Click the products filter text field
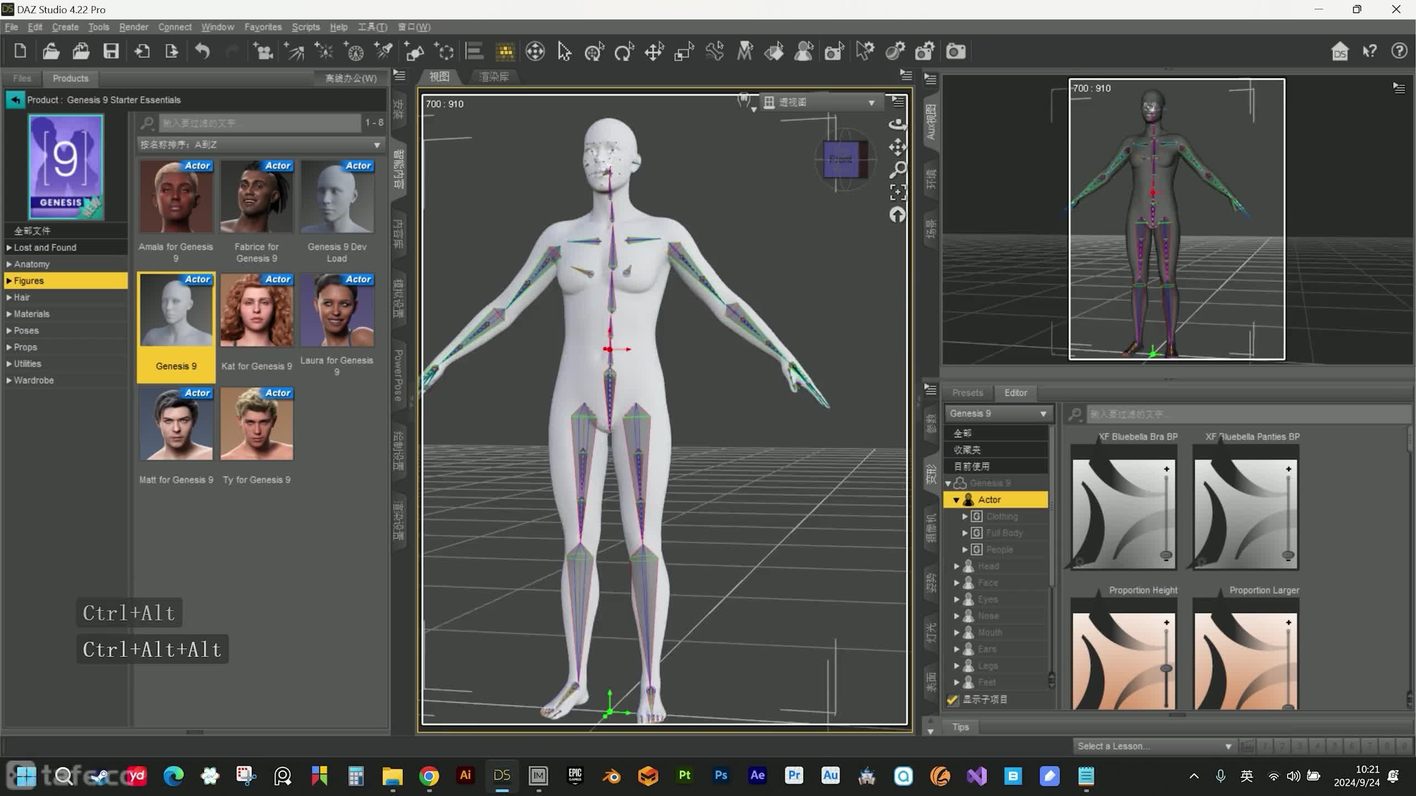Viewport: 1416px width, 796px height. point(260,123)
